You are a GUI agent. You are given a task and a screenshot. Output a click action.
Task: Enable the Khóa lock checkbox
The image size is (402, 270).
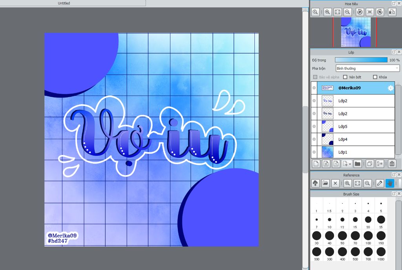click(375, 77)
